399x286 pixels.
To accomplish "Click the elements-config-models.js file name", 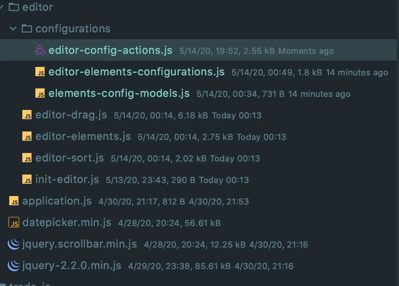I will tap(119, 93).
